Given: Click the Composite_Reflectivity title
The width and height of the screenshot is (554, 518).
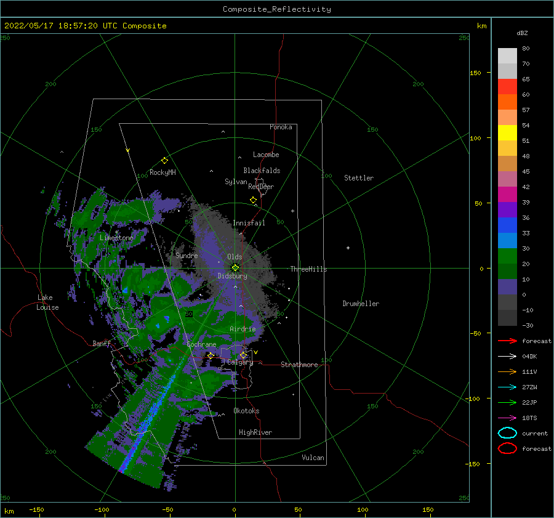Looking at the screenshot, I should click(277, 9).
